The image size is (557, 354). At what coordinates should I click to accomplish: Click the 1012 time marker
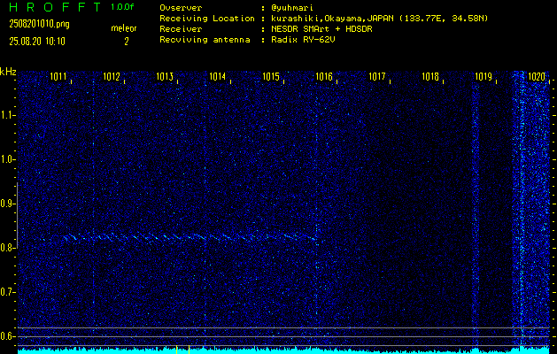point(112,77)
